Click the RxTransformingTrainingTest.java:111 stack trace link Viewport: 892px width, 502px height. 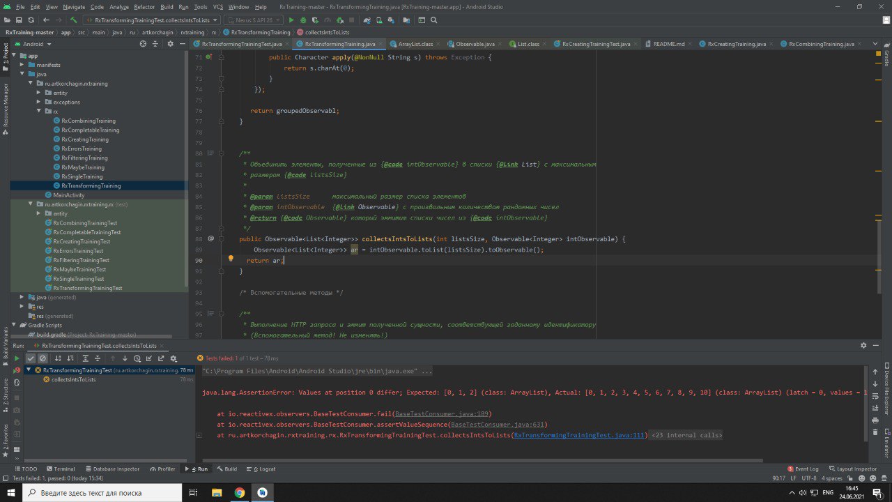pyautogui.click(x=579, y=435)
